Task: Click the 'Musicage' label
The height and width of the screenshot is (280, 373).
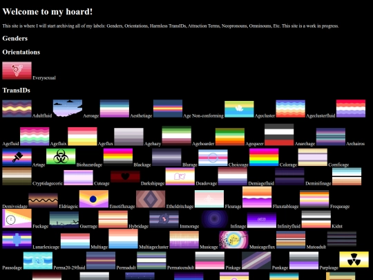Action: 209,247
